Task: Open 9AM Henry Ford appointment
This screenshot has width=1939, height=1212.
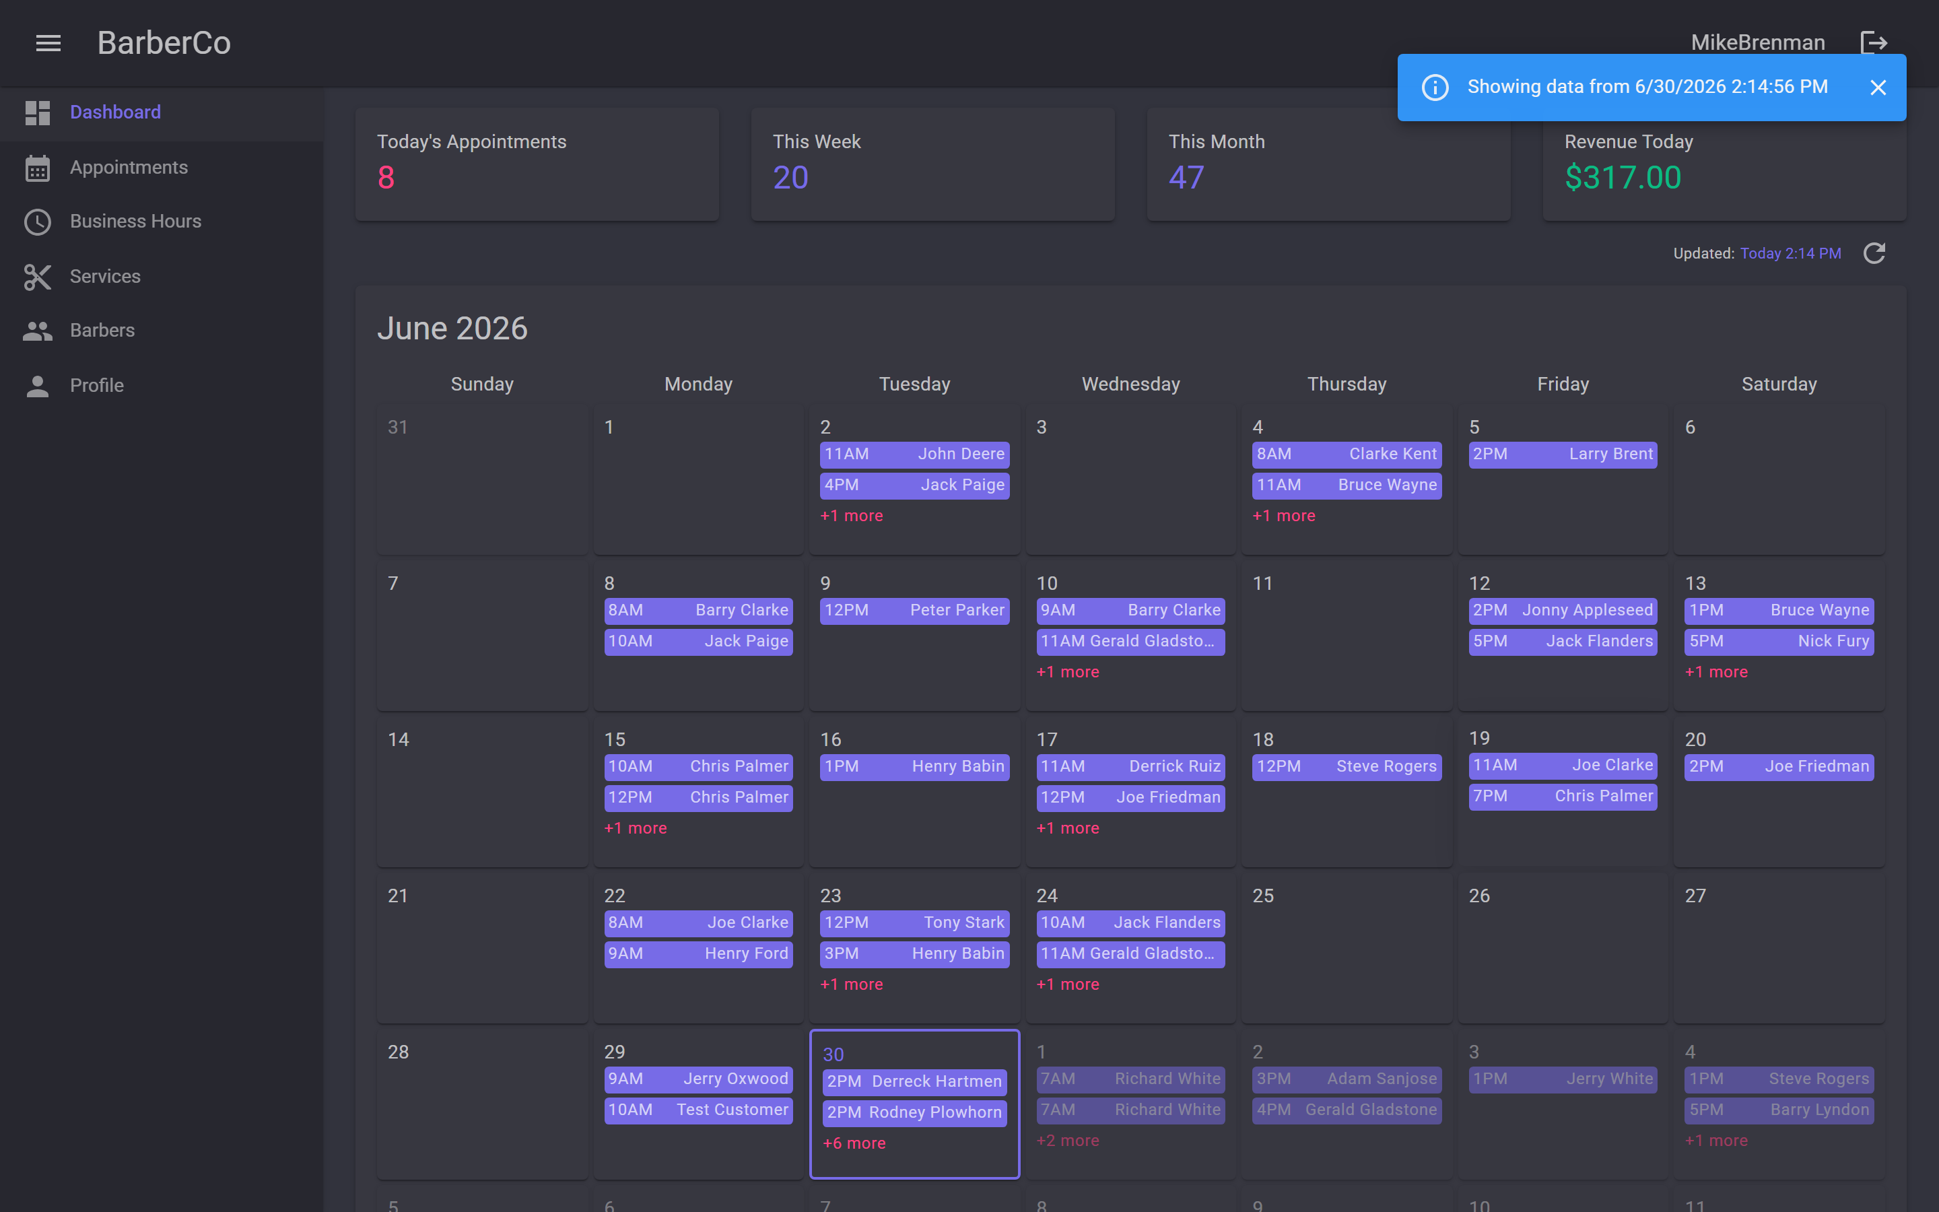Action: pyautogui.click(x=698, y=954)
